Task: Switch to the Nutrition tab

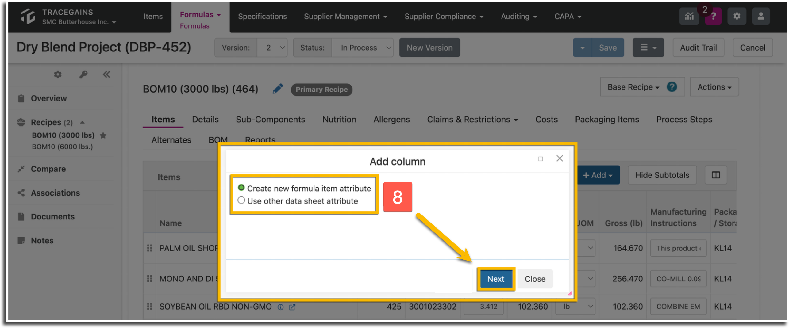Action: [339, 119]
